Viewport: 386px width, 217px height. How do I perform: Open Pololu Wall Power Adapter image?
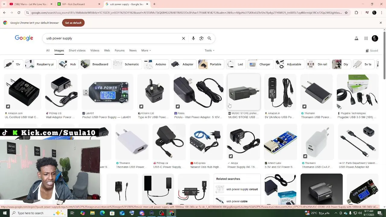click(198, 92)
